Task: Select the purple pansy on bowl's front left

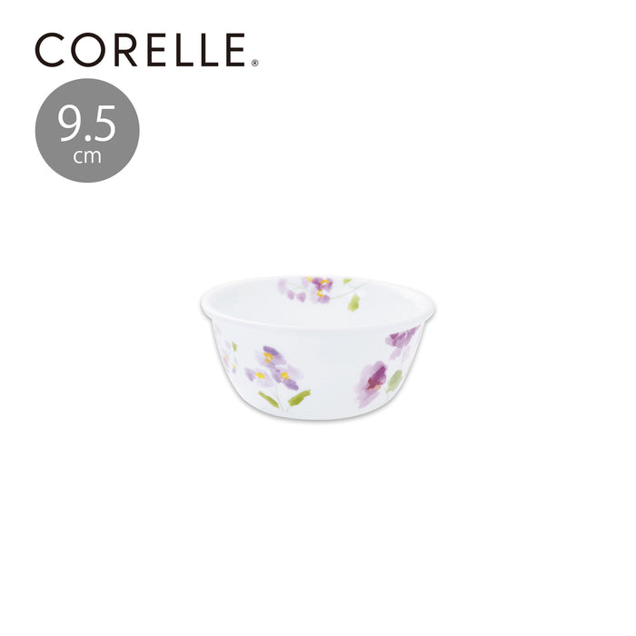Action: coord(273,368)
